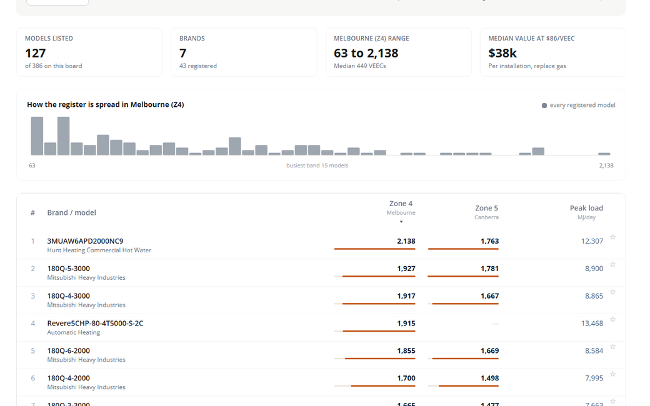
Task: Sort by the Peak load column header
Action: [586, 212]
